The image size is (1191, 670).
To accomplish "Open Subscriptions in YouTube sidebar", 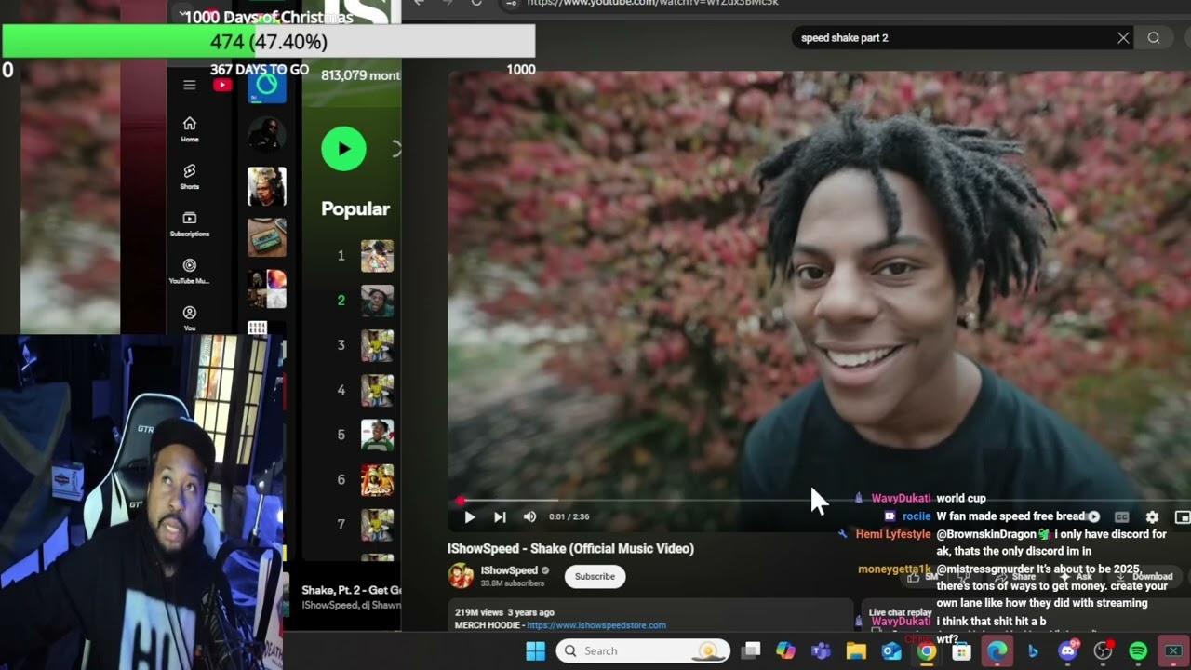I will click(190, 224).
